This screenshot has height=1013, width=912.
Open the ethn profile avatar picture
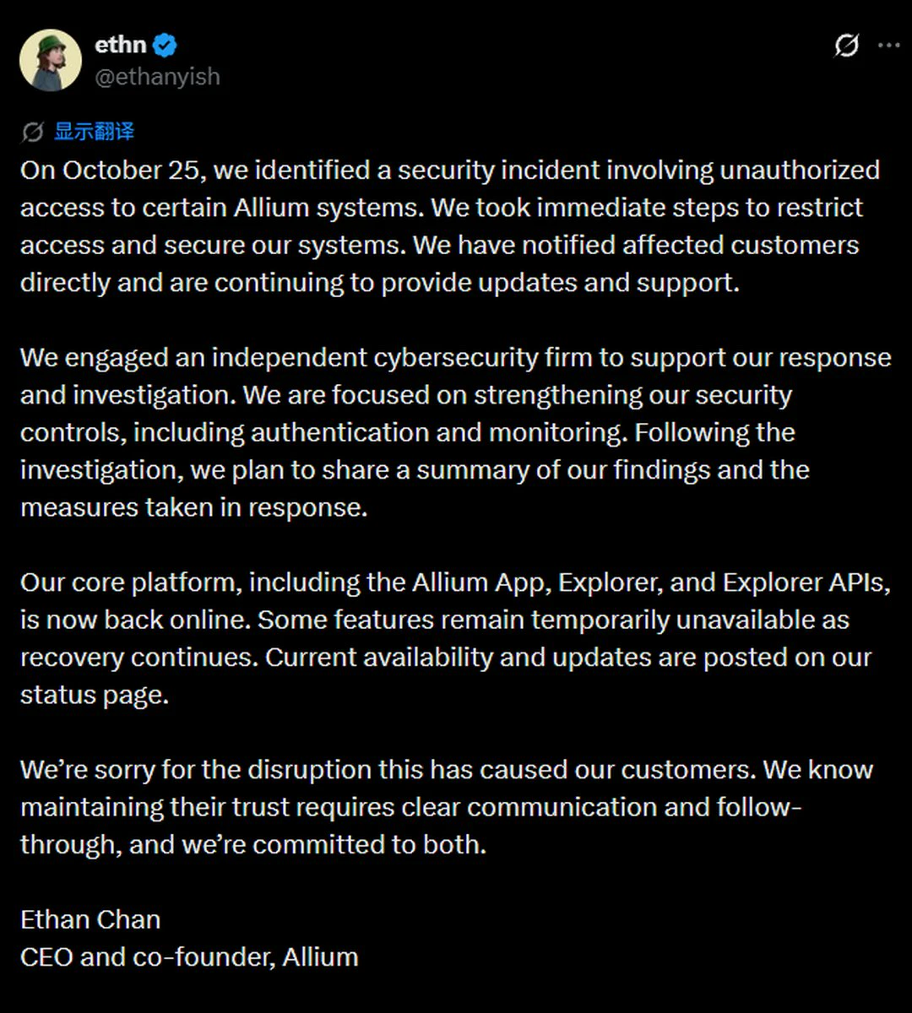tap(51, 60)
